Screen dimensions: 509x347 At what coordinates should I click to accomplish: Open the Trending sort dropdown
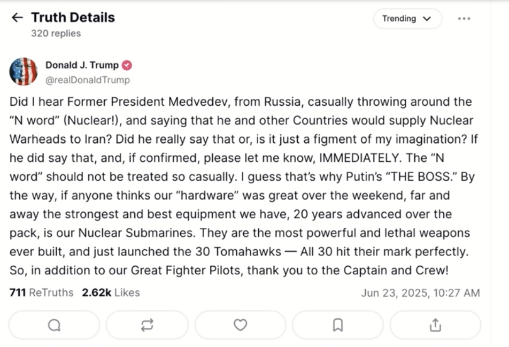(x=407, y=19)
